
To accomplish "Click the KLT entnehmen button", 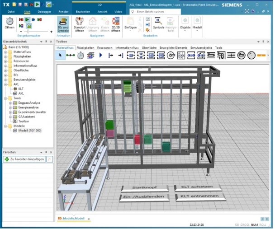I will pos(200,196).
